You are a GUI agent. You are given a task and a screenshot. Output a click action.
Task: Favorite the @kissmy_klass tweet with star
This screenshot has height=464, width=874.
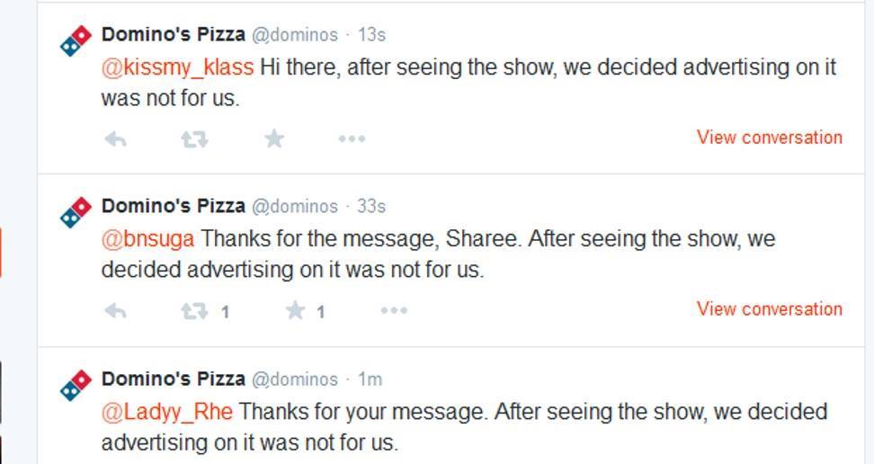[274, 138]
